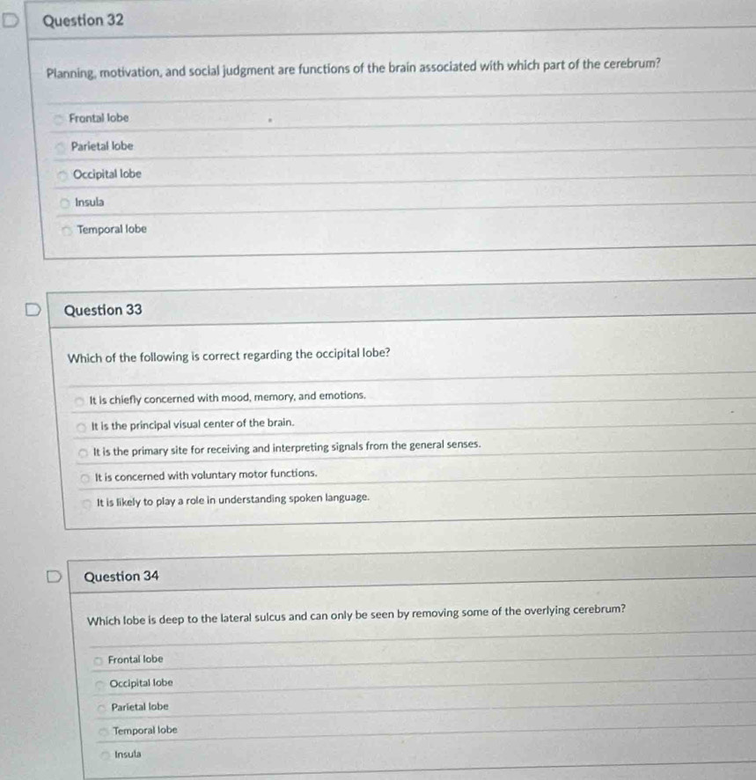The image size is (756, 780).
Task: Pick Parietal lobe radio in Question 34
Action: pos(102,707)
